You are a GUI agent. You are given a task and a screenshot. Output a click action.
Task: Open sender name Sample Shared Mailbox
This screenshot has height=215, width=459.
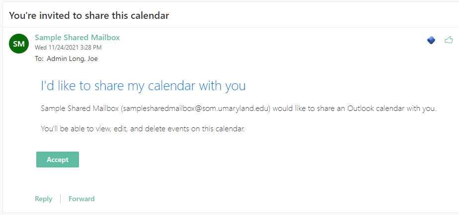[x=77, y=38]
